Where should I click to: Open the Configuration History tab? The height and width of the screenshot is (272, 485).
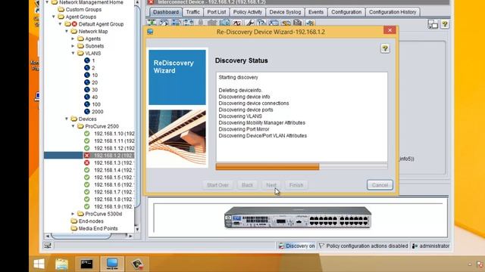(x=393, y=12)
